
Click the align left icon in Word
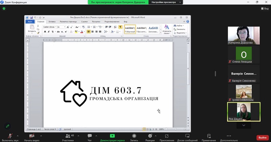point(89,32)
